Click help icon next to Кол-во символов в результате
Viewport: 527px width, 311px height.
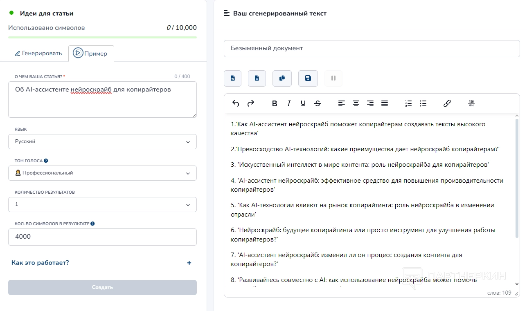point(93,224)
